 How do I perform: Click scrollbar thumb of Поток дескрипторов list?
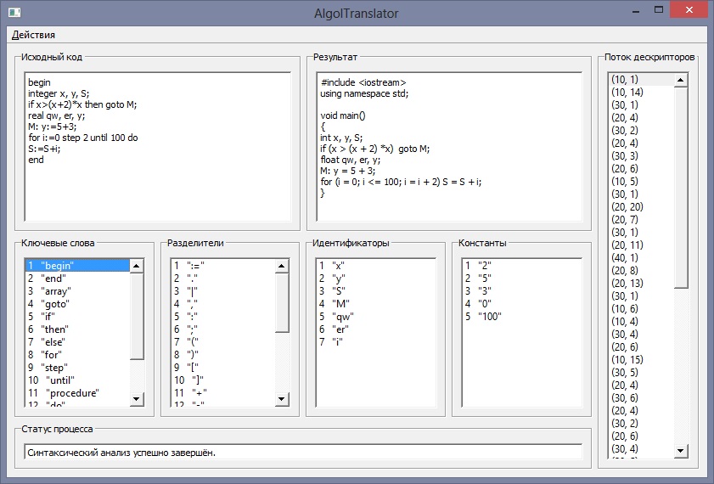click(x=681, y=188)
